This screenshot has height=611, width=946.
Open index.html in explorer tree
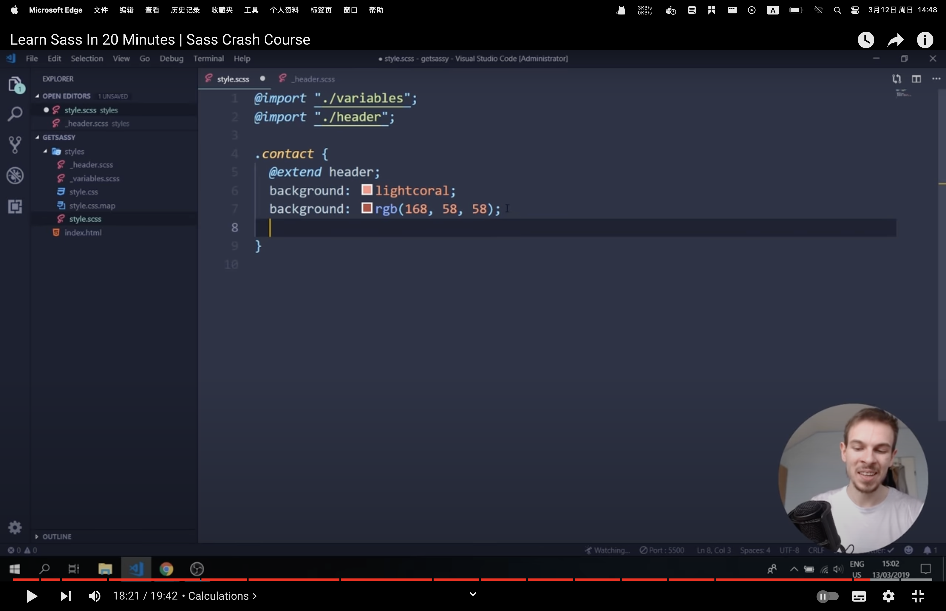pos(83,232)
